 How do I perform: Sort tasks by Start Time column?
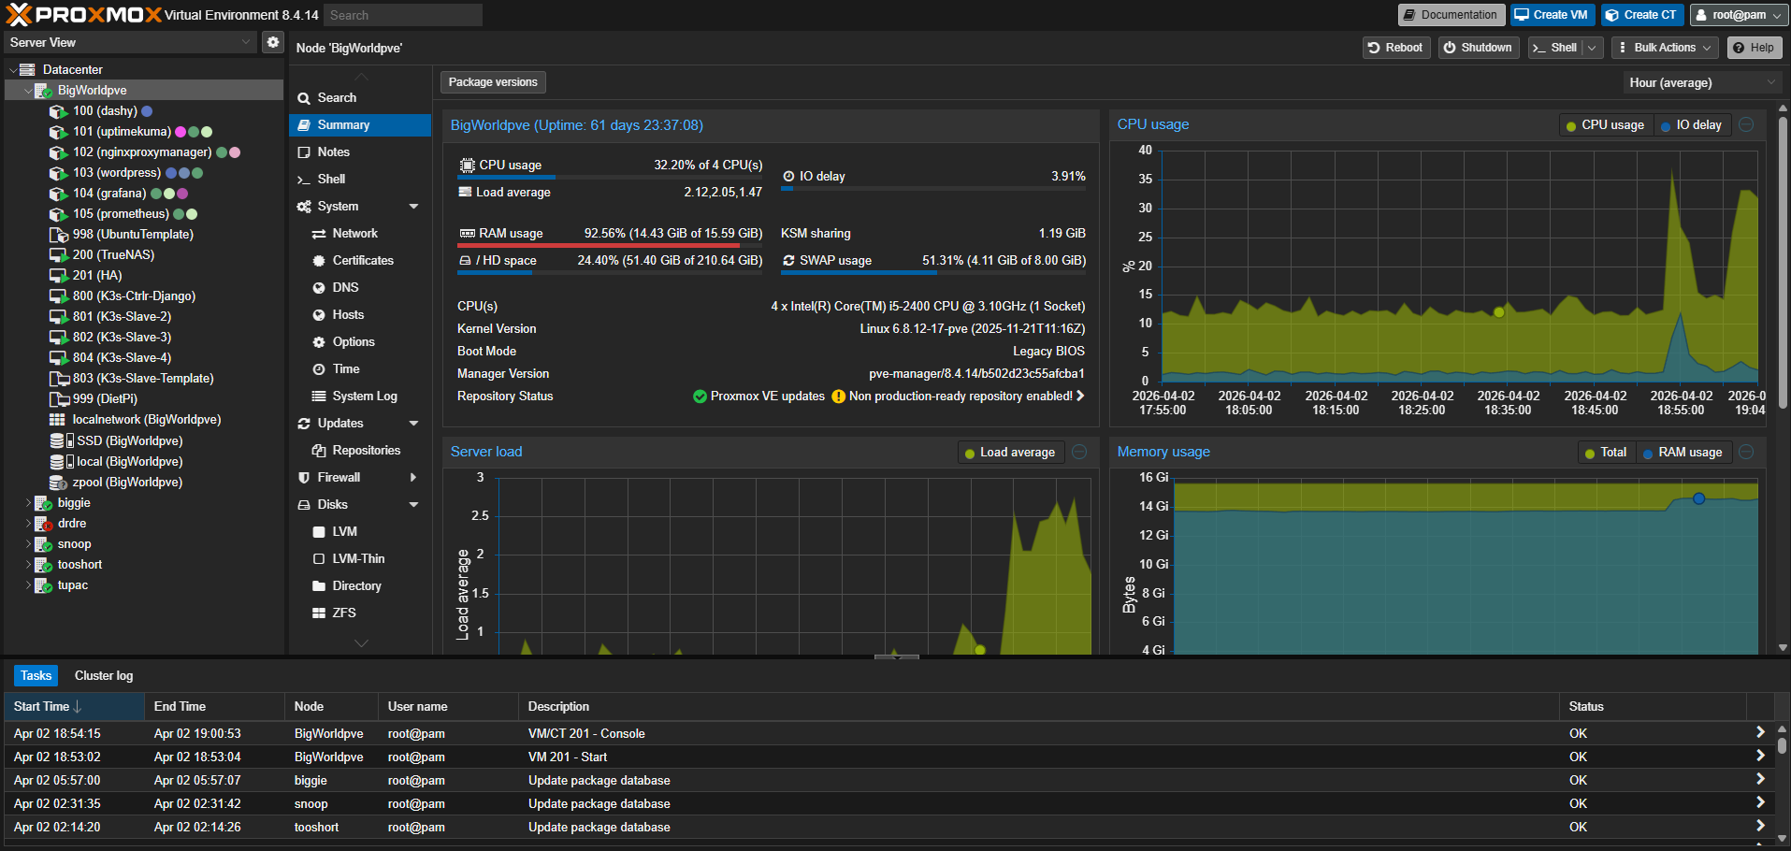pyautogui.click(x=75, y=707)
